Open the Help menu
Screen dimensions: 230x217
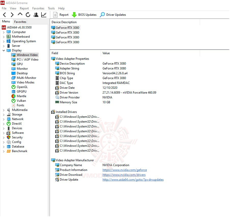pyautogui.click(x=61, y=8)
